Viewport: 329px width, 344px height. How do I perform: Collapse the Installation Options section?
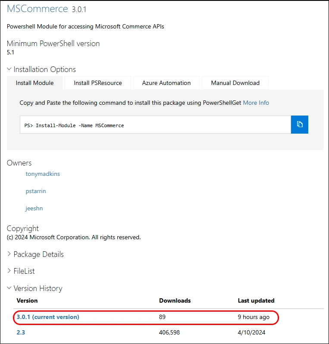[41, 69]
